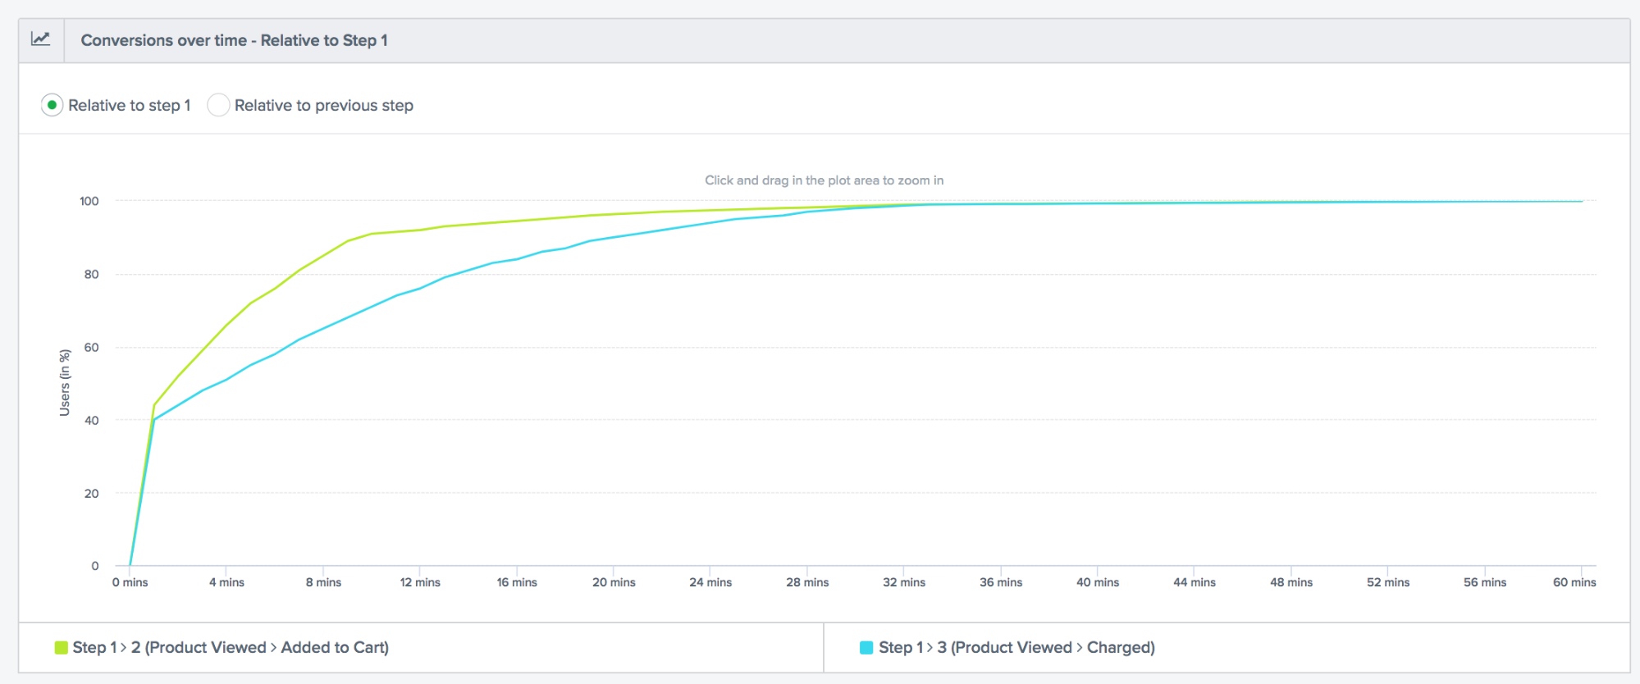Click the '80' y-axis value
This screenshot has height=684, width=1640.
(x=91, y=274)
